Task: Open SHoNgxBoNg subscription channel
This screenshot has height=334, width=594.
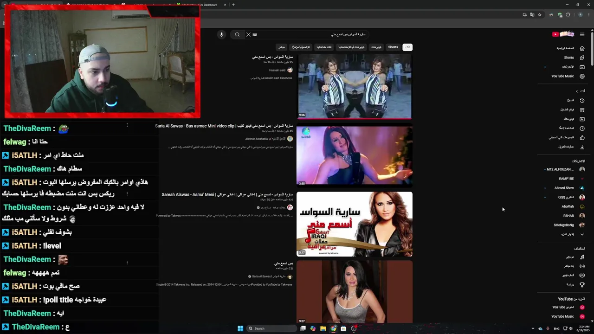Action: [x=565, y=225]
